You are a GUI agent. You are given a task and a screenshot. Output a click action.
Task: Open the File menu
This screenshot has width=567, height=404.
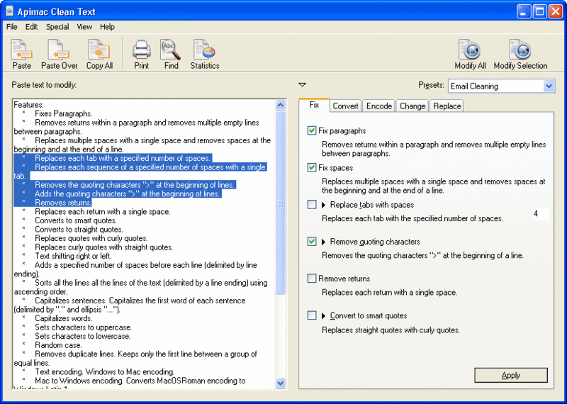click(11, 27)
